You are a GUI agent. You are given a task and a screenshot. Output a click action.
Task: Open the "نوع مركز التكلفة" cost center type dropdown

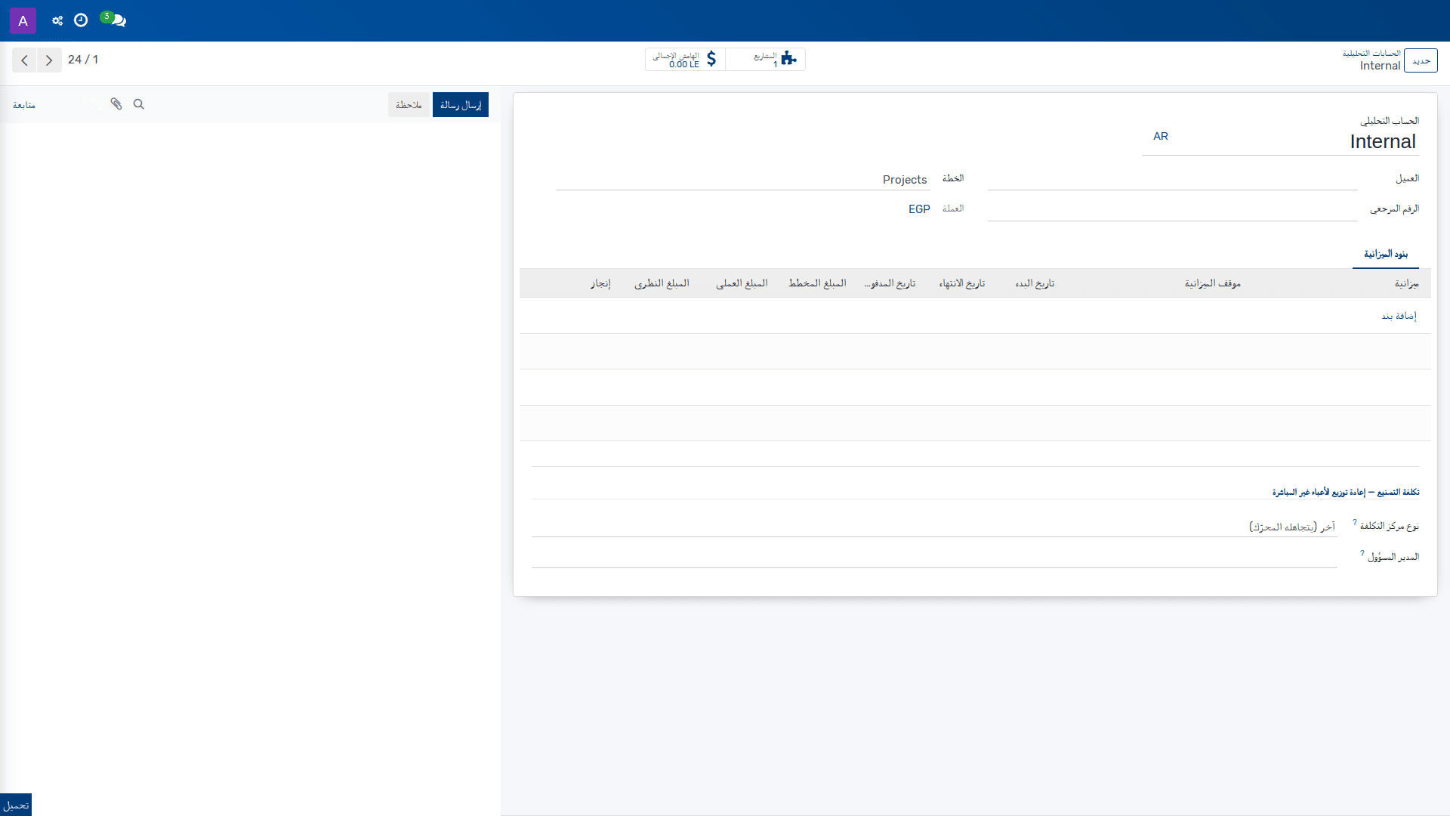pyautogui.click(x=934, y=527)
